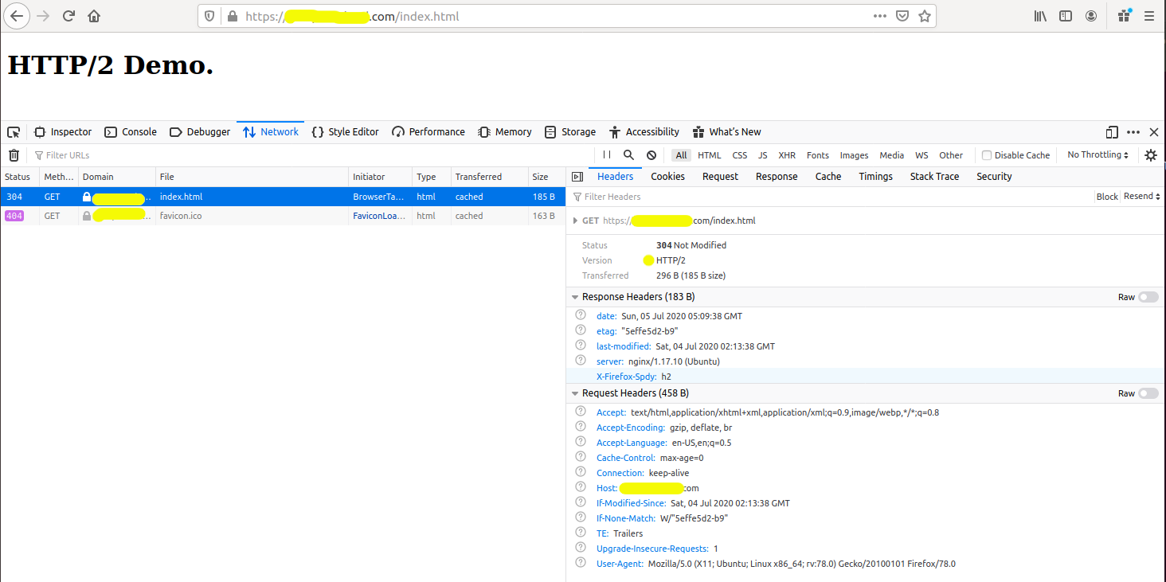Filter requests by HTML type

click(x=710, y=155)
